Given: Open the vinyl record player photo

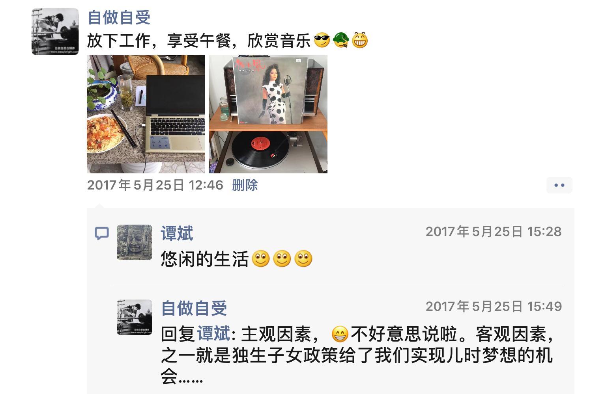Looking at the screenshot, I should point(268,114).
